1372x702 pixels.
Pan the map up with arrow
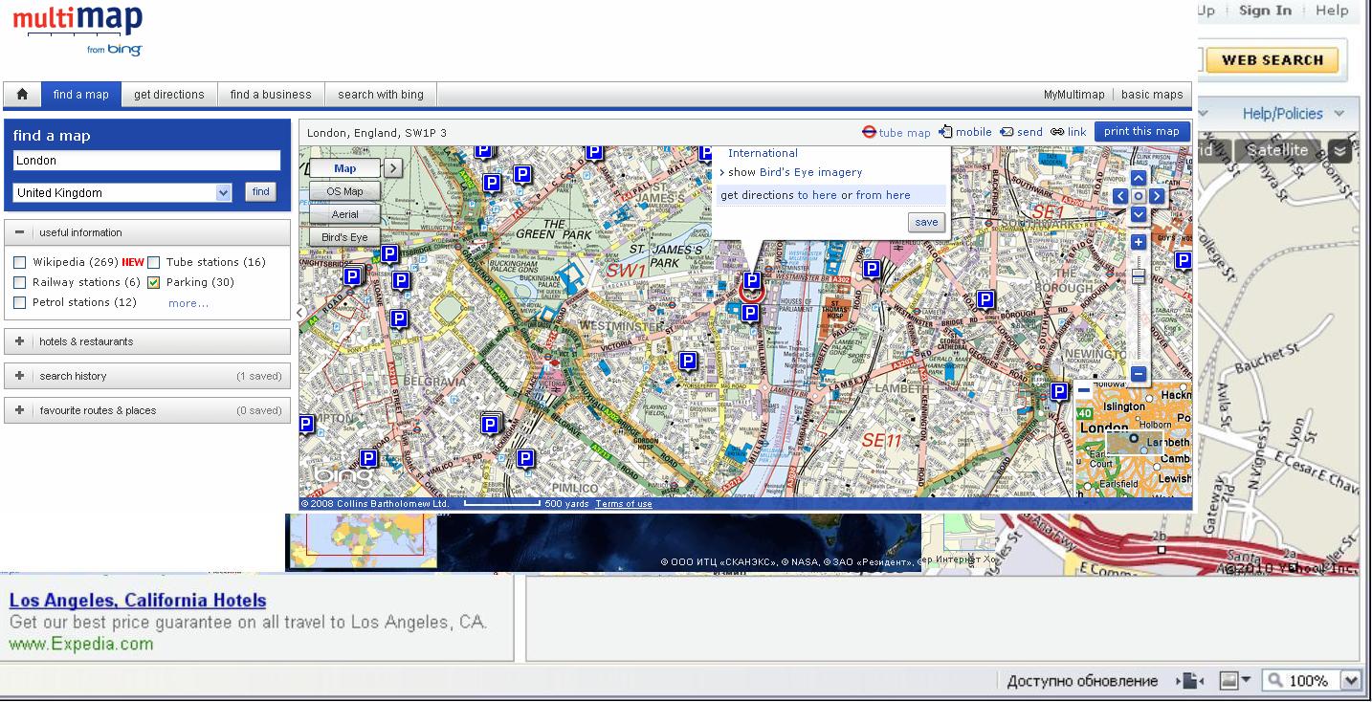click(x=1139, y=178)
